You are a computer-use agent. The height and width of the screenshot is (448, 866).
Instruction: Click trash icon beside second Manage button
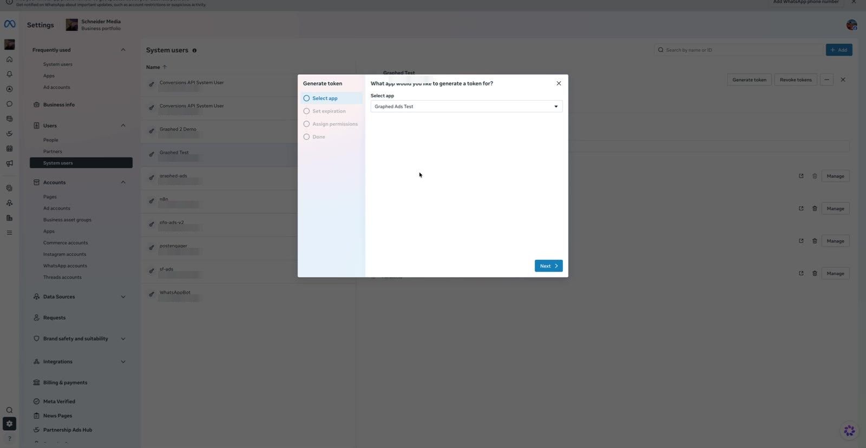pyautogui.click(x=815, y=209)
